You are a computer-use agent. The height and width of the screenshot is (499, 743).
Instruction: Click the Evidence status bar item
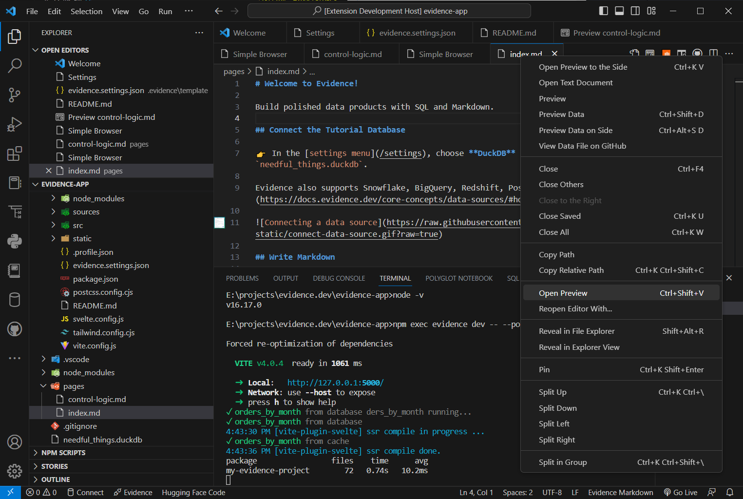tap(133, 492)
